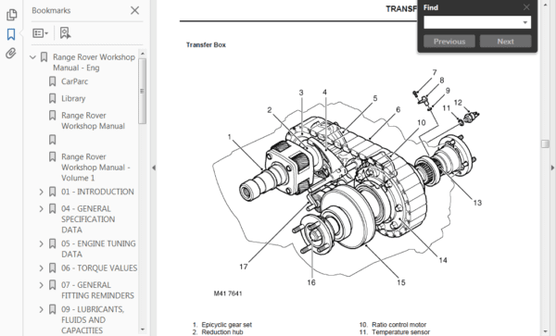Viewport: 556px width, 336px height.
Task: Click inside the Find text field
Action: (473, 22)
